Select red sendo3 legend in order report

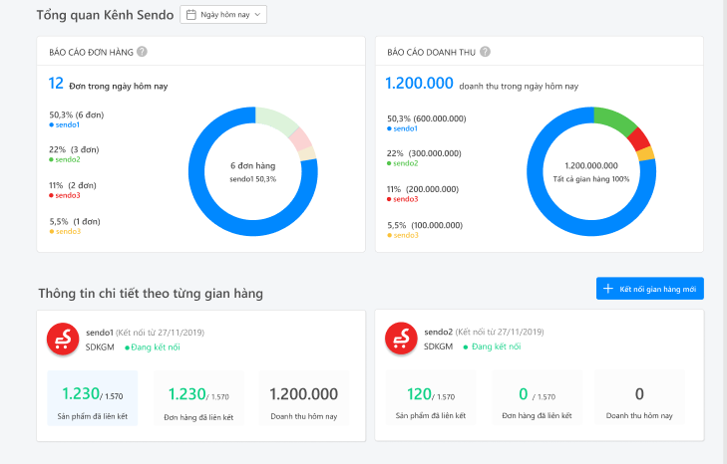coord(66,196)
